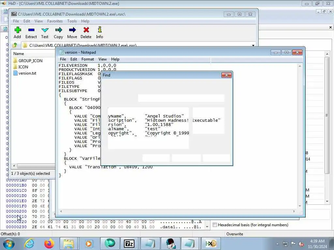
Task: Open the File menu in 7-Zip
Action: click(x=16, y=21)
